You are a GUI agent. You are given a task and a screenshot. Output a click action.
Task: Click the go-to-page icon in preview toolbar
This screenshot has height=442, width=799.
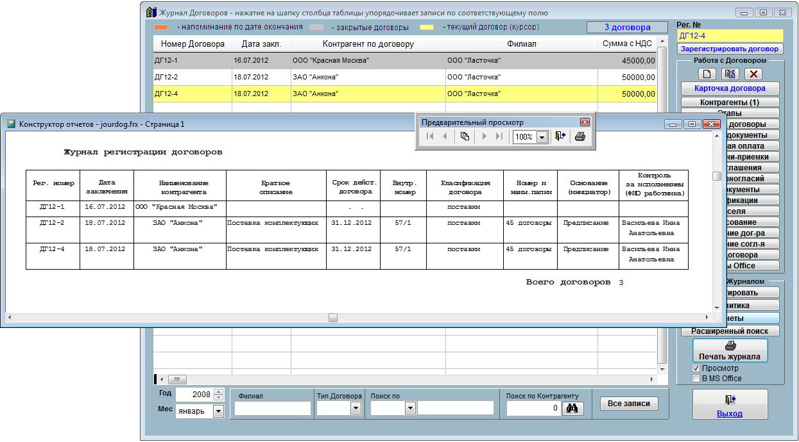click(465, 136)
